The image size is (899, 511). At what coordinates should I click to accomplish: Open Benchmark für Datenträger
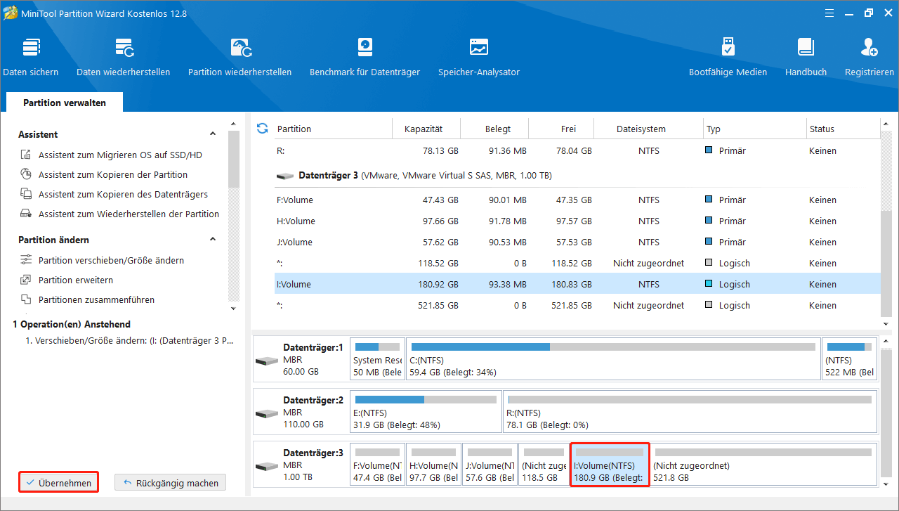click(365, 57)
